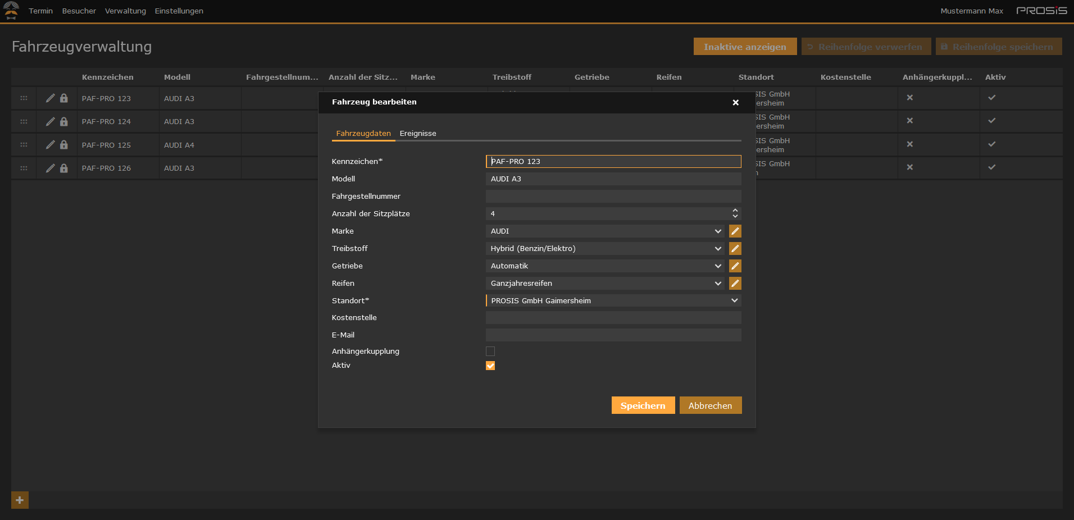Edit the vehicle PAF-PRO 124 row
The width and height of the screenshot is (1074, 520).
click(x=49, y=121)
